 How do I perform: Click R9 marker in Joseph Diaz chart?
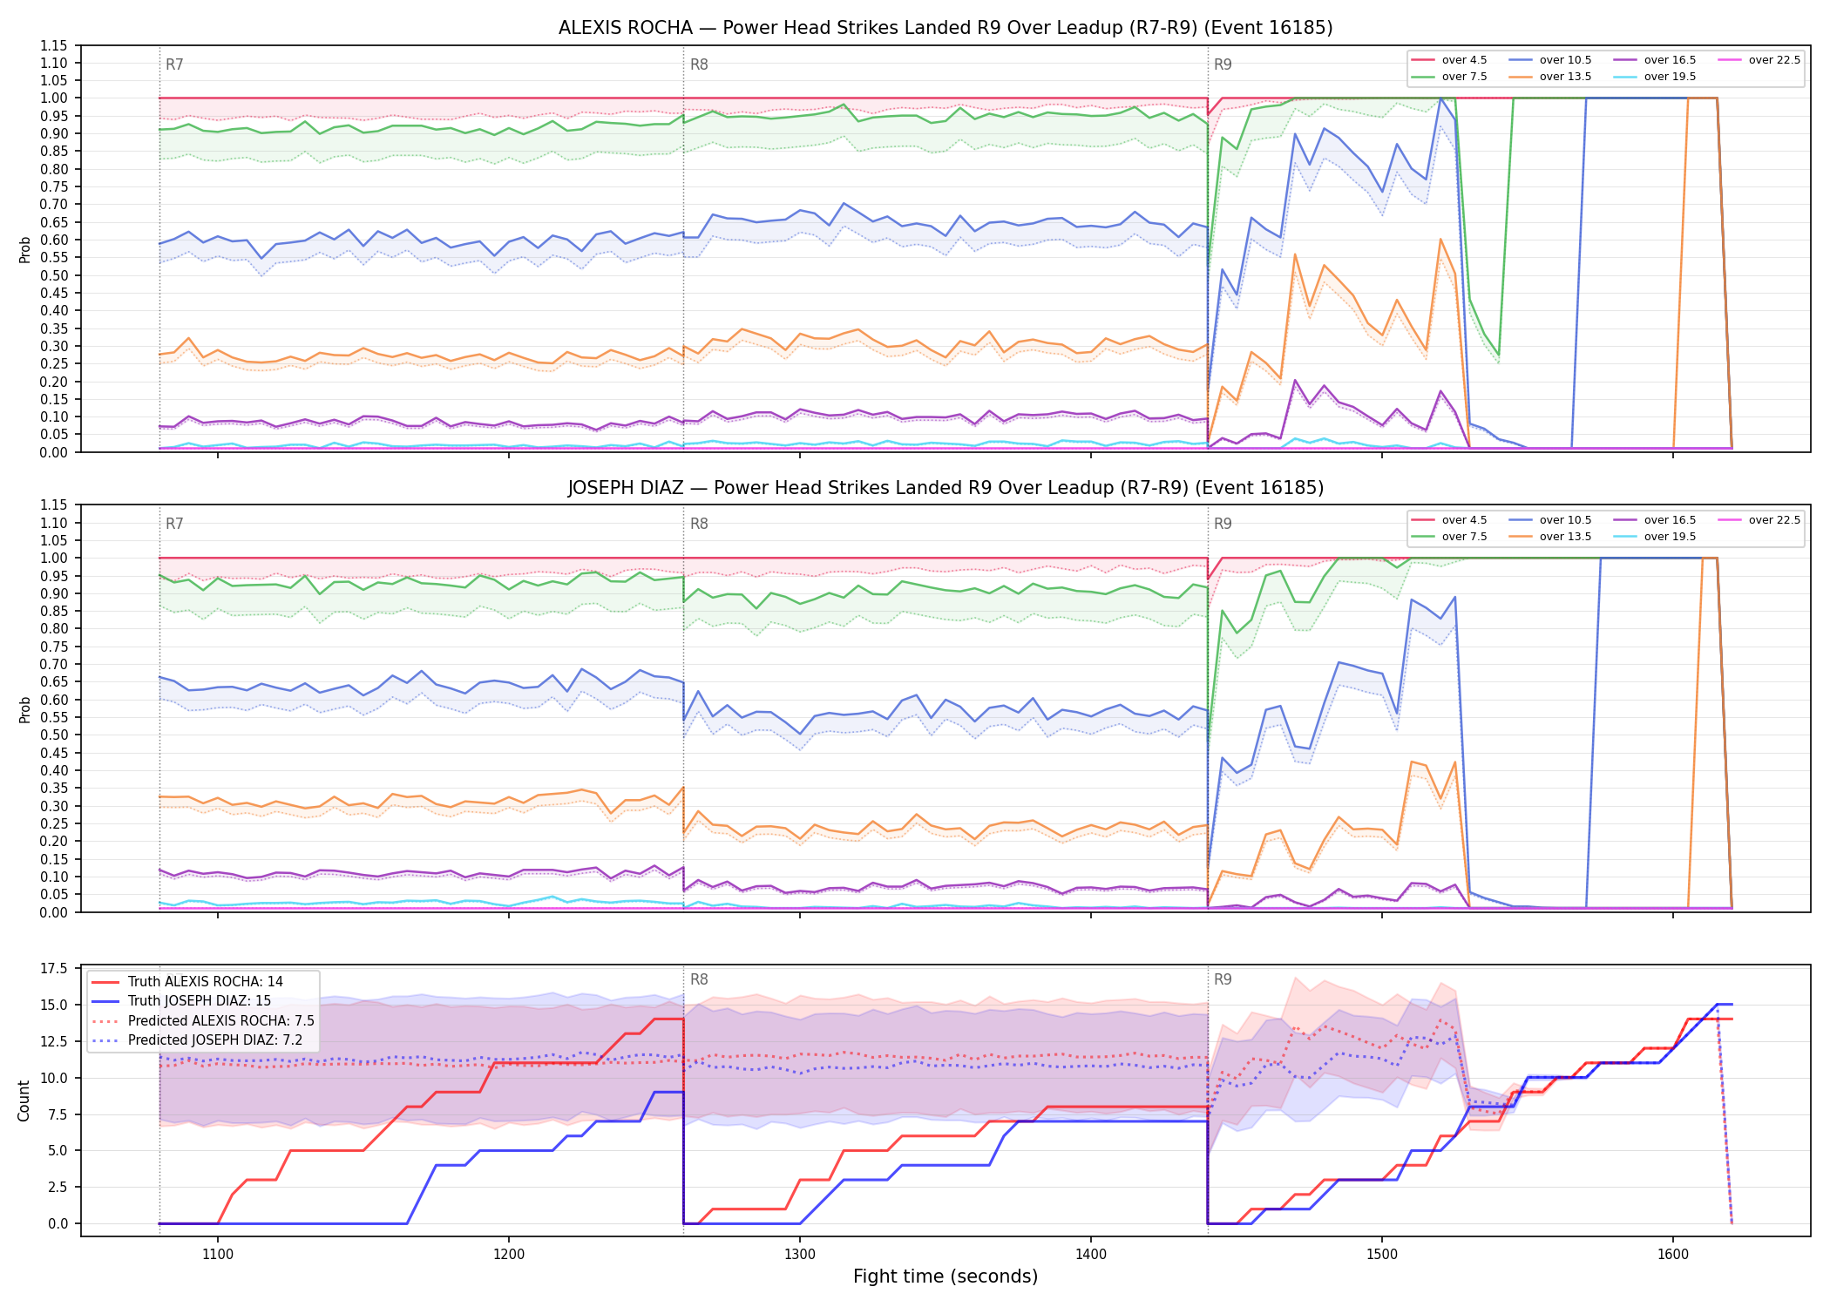(x=1223, y=524)
